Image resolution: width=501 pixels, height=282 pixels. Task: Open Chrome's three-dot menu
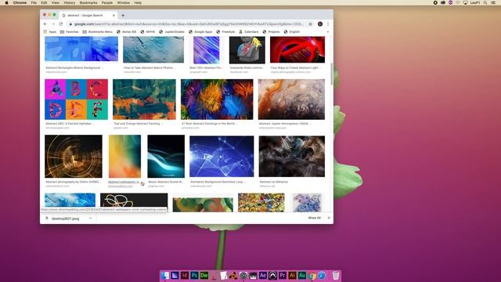328,24
